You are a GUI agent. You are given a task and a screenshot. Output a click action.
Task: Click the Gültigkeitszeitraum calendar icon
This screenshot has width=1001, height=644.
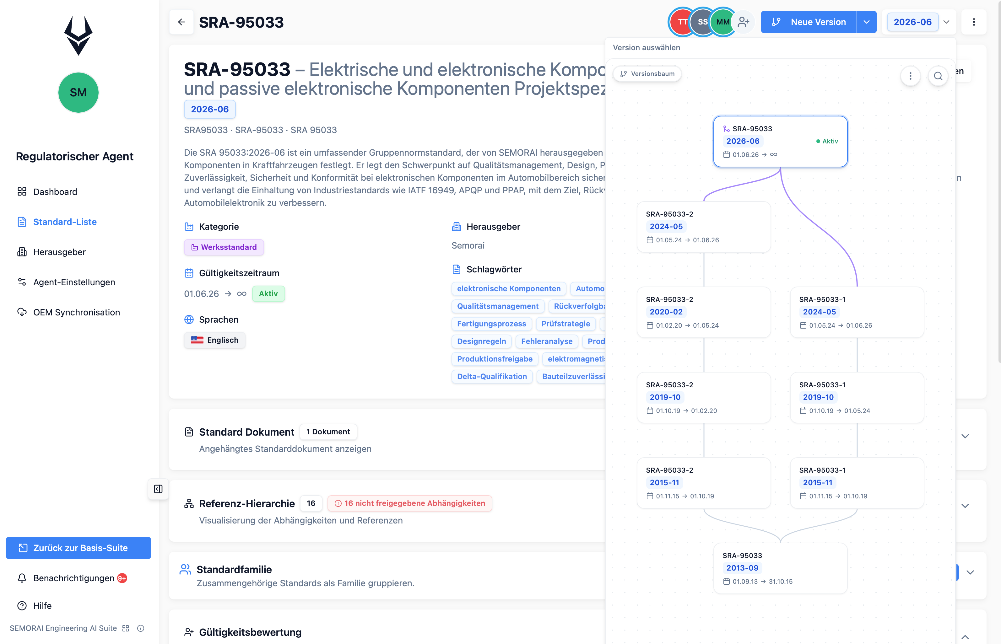(189, 273)
